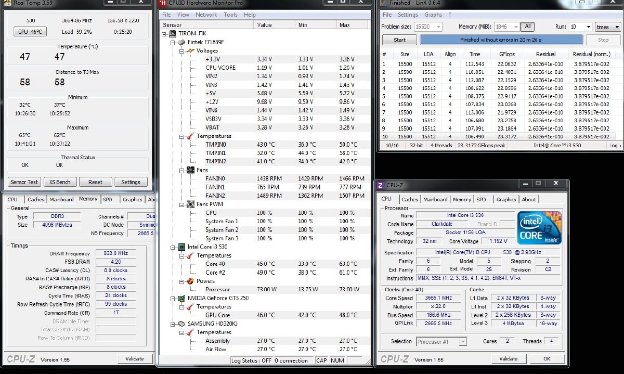Image resolution: width=624 pixels, height=374 pixels.
Task: Click the GFlops column header
Action: click(x=506, y=54)
